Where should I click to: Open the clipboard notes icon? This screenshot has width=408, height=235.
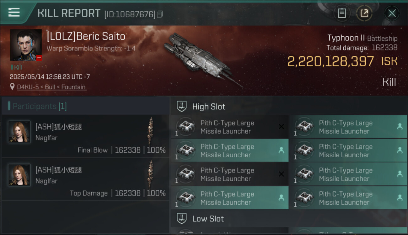coord(342,13)
